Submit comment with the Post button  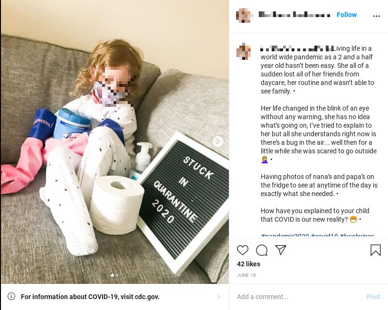point(373,297)
